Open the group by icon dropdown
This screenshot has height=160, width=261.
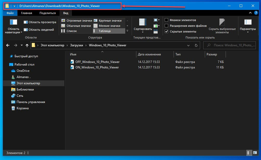coord(156,20)
